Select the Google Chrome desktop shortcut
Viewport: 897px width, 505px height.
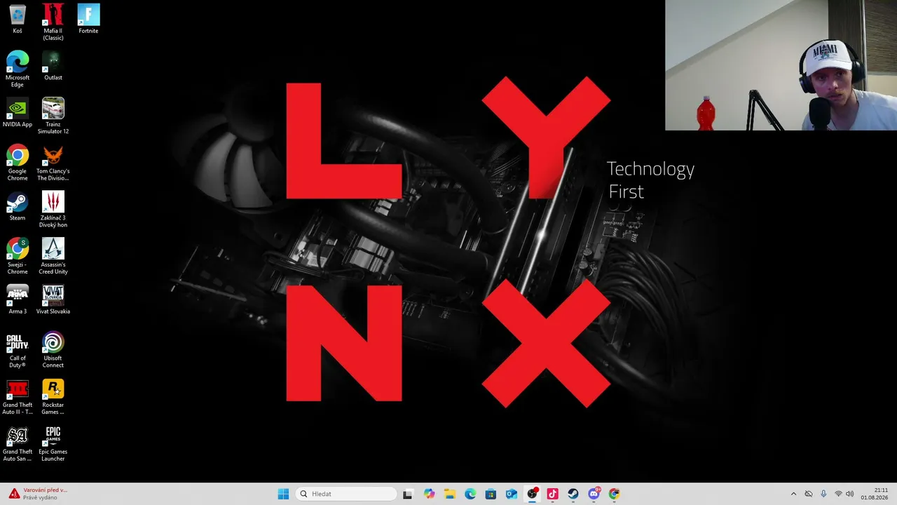[18, 163]
